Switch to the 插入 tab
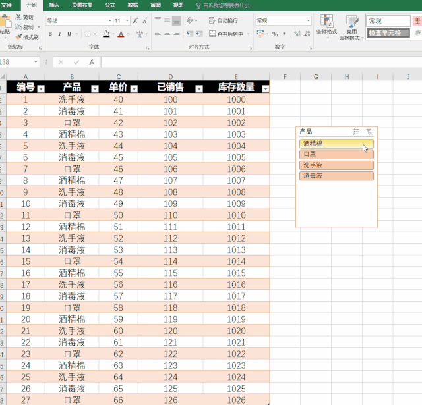This screenshot has width=422, height=405. click(x=54, y=5)
